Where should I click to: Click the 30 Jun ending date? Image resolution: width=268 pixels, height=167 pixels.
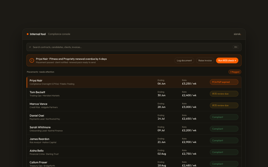pyautogui.click(x=161, y=96)
